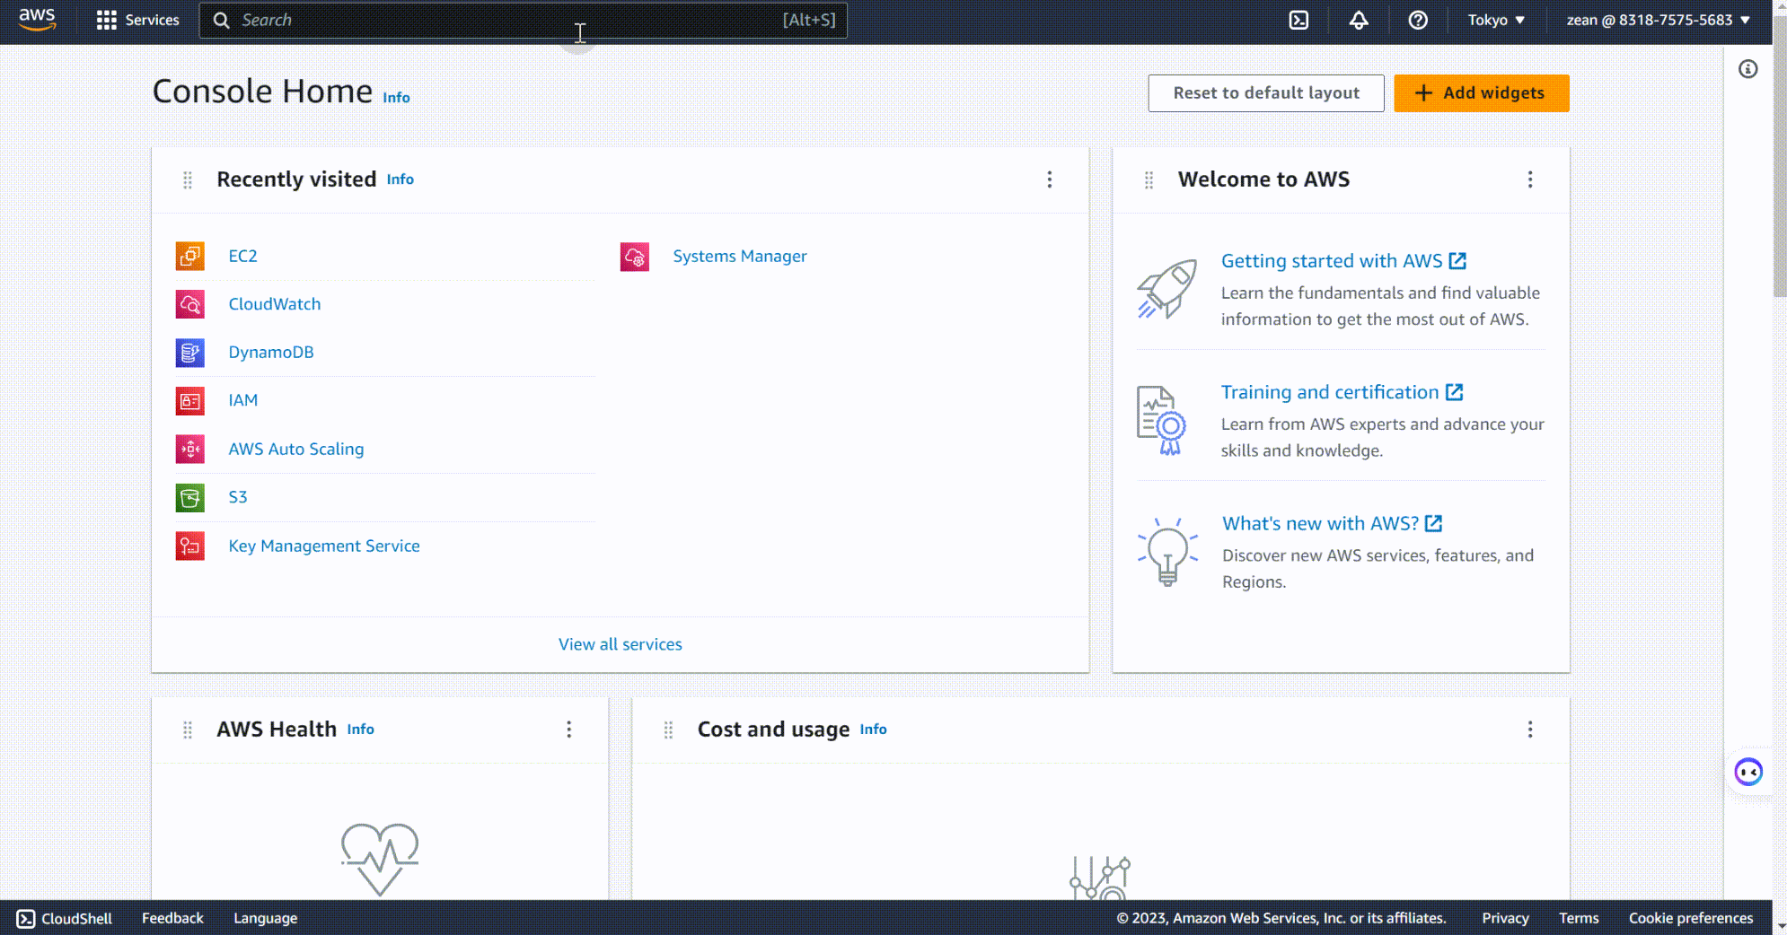
Task: Open the help question mark menu
Action: (x=1418, y=20)
